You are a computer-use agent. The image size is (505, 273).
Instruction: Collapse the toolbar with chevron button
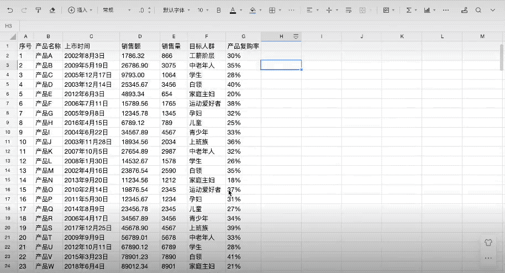pos(494,10)
